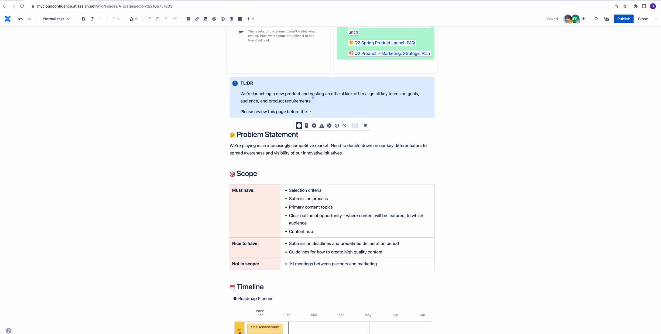Click inside TL;DR info panel text
Image resolution: width=661 pixels, height=334 pixels.
click(310, 112)
